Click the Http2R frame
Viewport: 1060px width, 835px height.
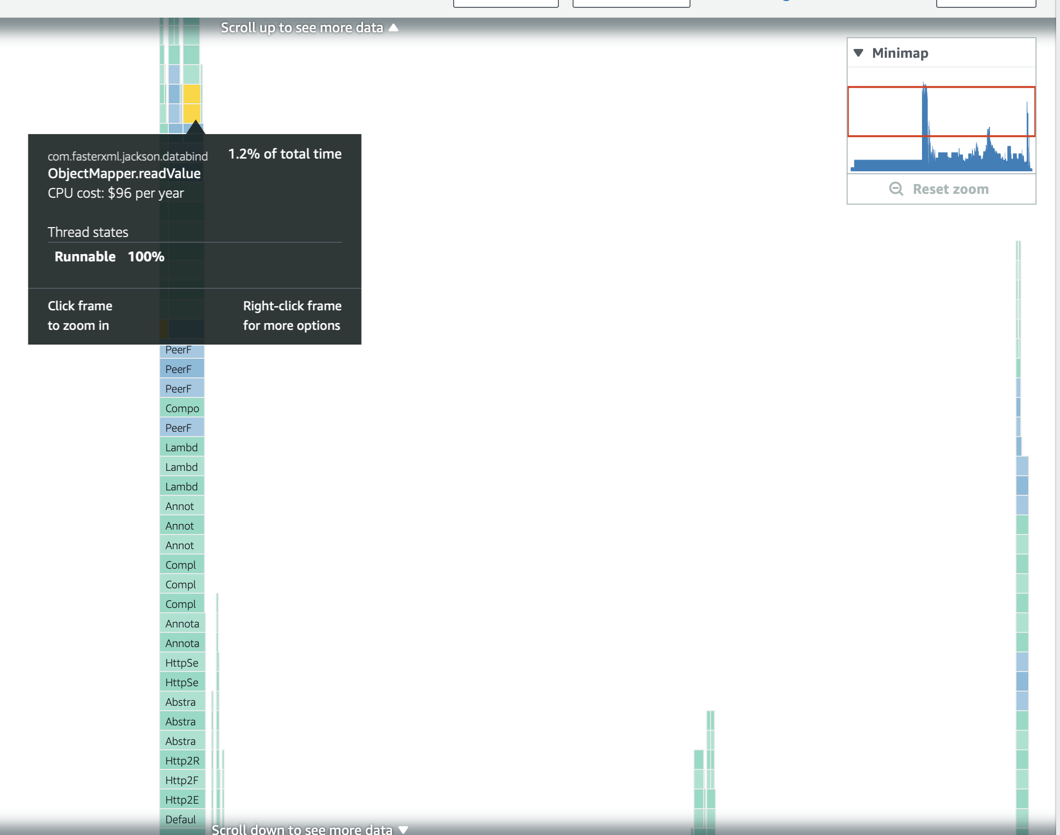(182, 760)
